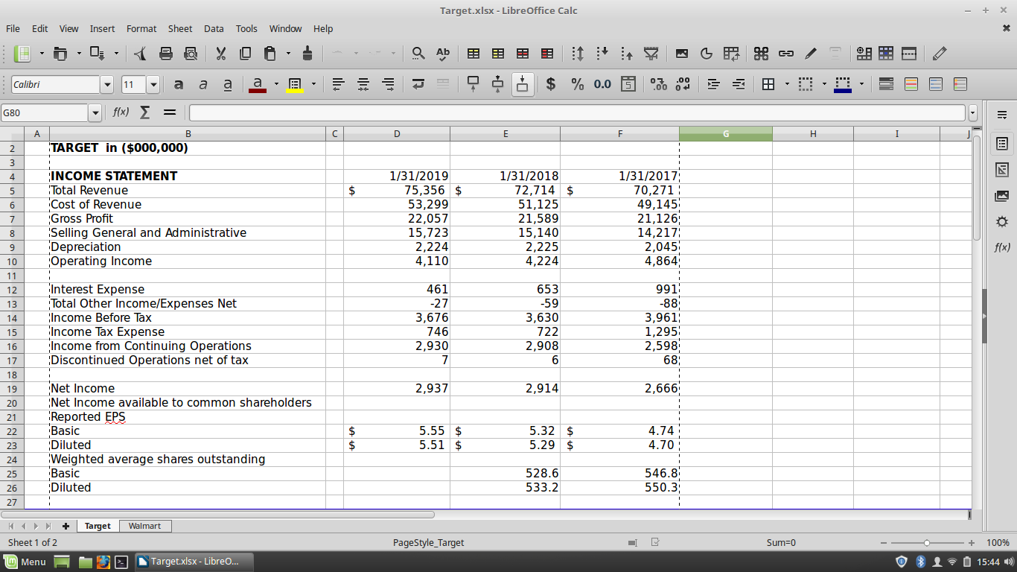Click the status bar zoom slider
The image size is (1017, 572).
coord(927,542)
